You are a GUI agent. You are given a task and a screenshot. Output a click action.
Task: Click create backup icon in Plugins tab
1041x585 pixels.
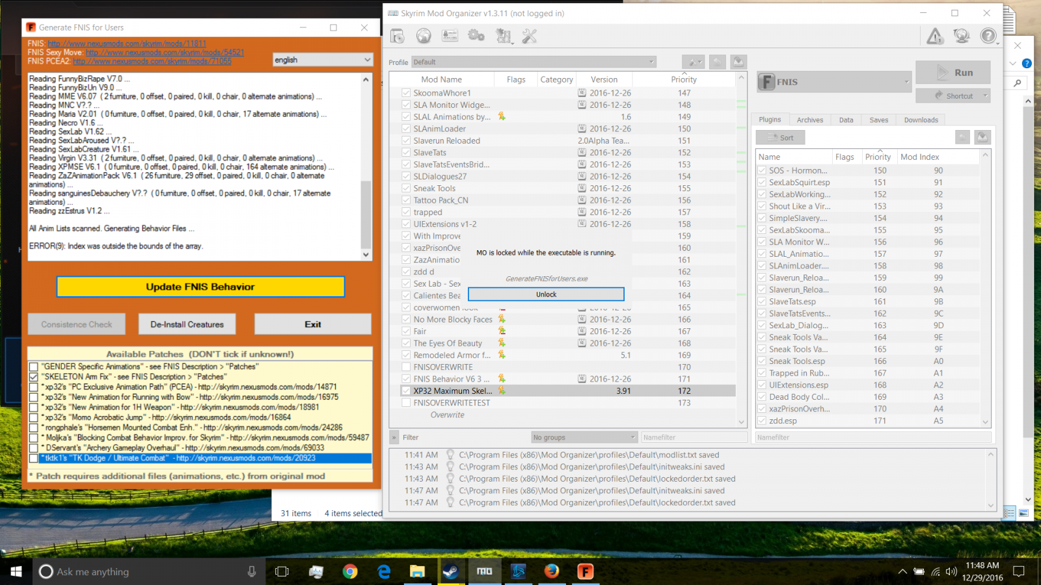point(982,137)
